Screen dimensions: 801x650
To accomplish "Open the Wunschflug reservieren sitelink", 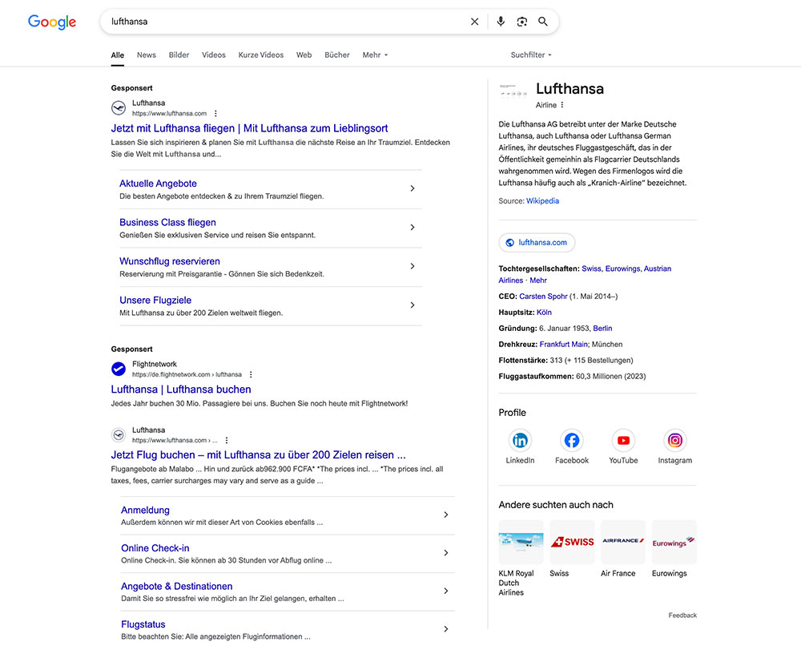I will [170, 261].
